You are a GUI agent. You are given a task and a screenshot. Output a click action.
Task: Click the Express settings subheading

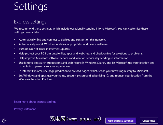coord(30,22)
